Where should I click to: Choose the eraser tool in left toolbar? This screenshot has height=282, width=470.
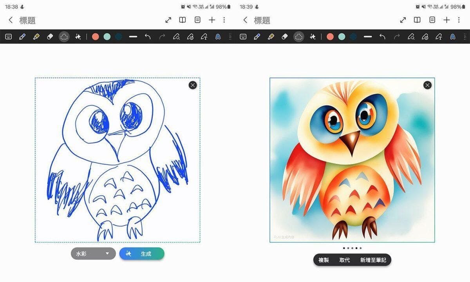(x=50, y=37)
